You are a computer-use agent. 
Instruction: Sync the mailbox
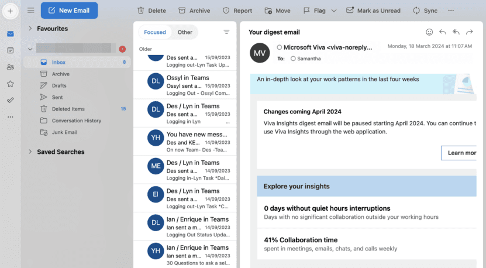coord(425,11)
